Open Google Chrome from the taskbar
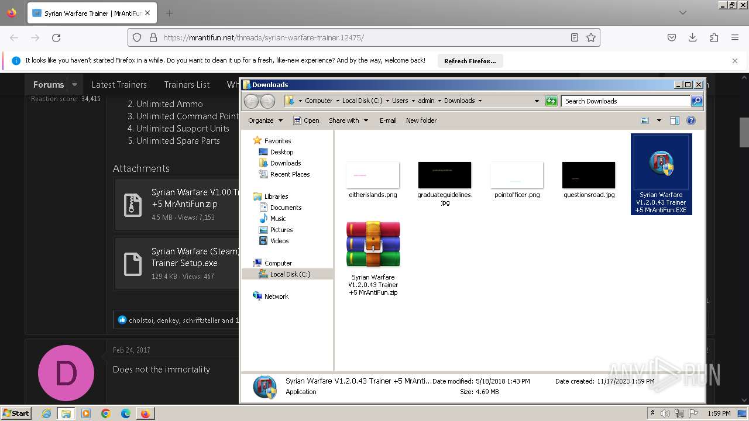This screenshot has width=749, height=421. tap(105, 413)
